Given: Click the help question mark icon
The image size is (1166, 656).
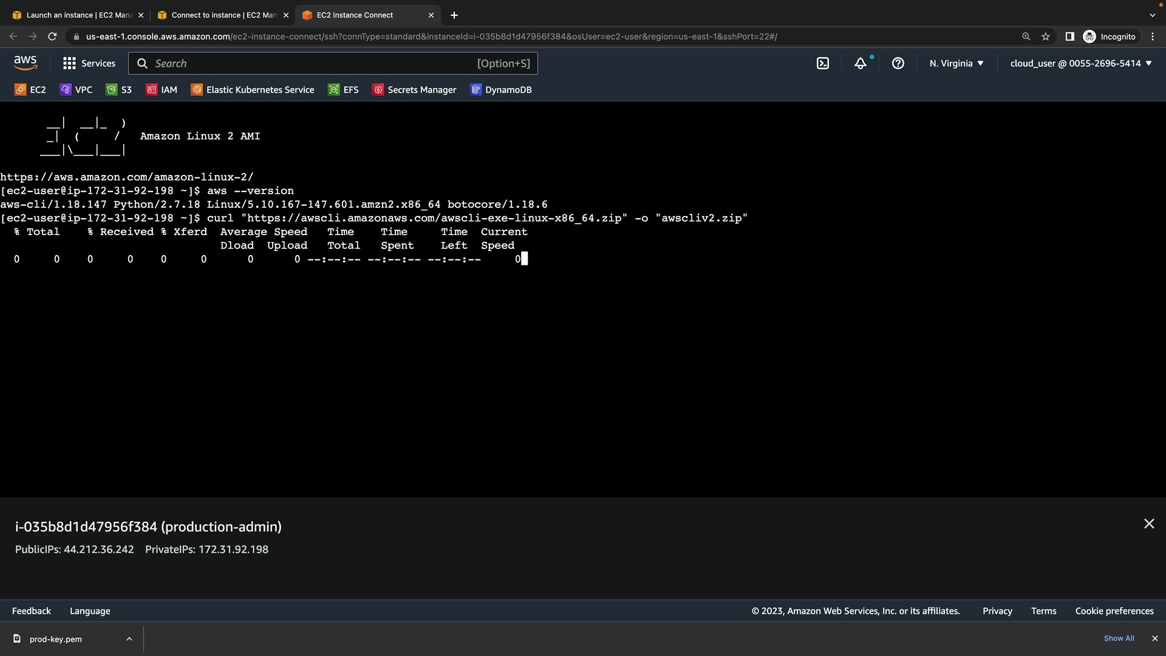Looking at the screenshot, I should point(898,63).
